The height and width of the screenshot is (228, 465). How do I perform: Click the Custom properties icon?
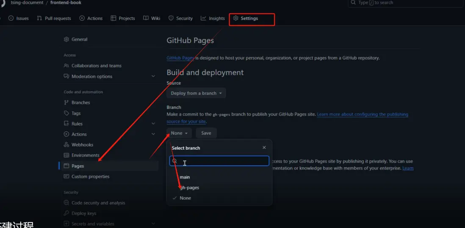point(66,176)
